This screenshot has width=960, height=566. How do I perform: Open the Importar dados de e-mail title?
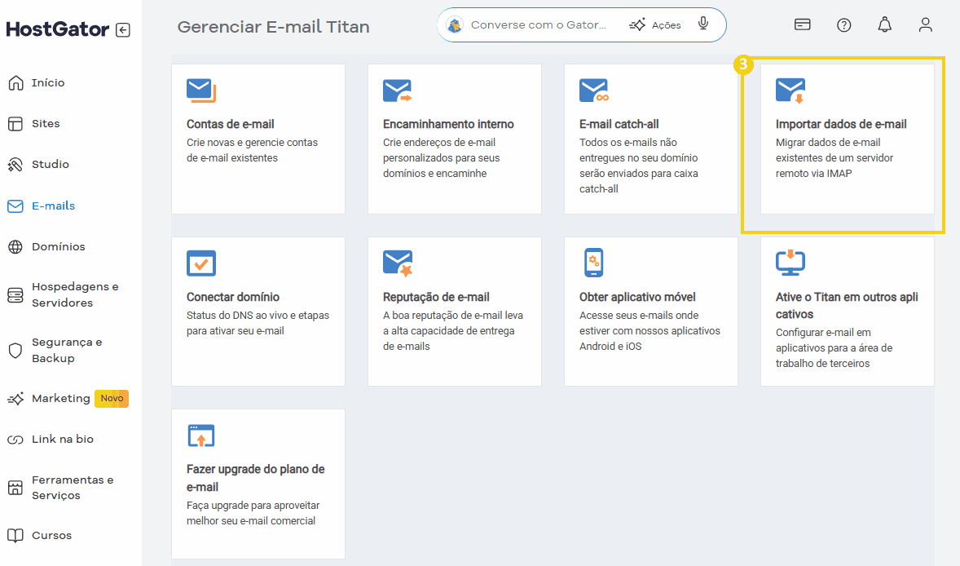pos(841,124)
